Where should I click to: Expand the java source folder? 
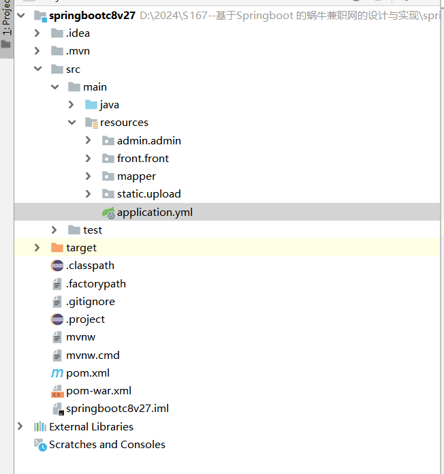(x=72, y=105)
